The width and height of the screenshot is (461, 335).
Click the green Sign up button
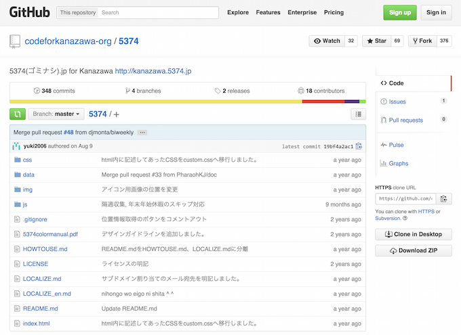[400, 12]
